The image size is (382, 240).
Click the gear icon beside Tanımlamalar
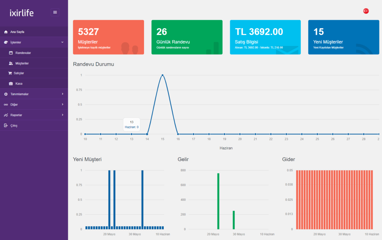(6, 94)
